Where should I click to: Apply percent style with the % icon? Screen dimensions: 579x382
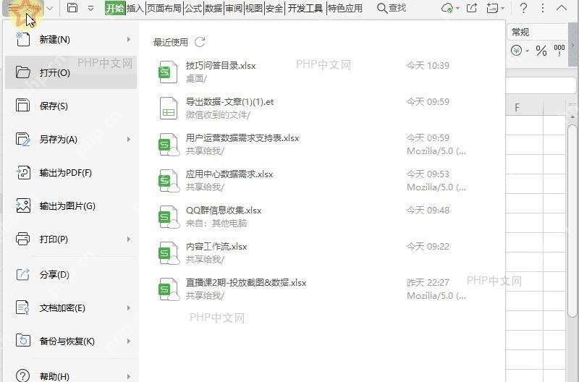click(x=541, y=50)
